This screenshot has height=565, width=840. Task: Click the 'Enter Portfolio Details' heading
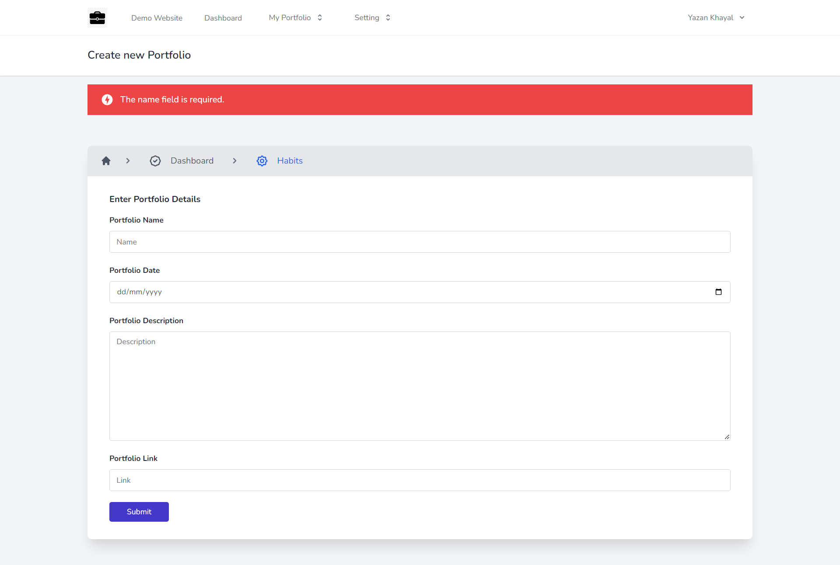(155, 199)
